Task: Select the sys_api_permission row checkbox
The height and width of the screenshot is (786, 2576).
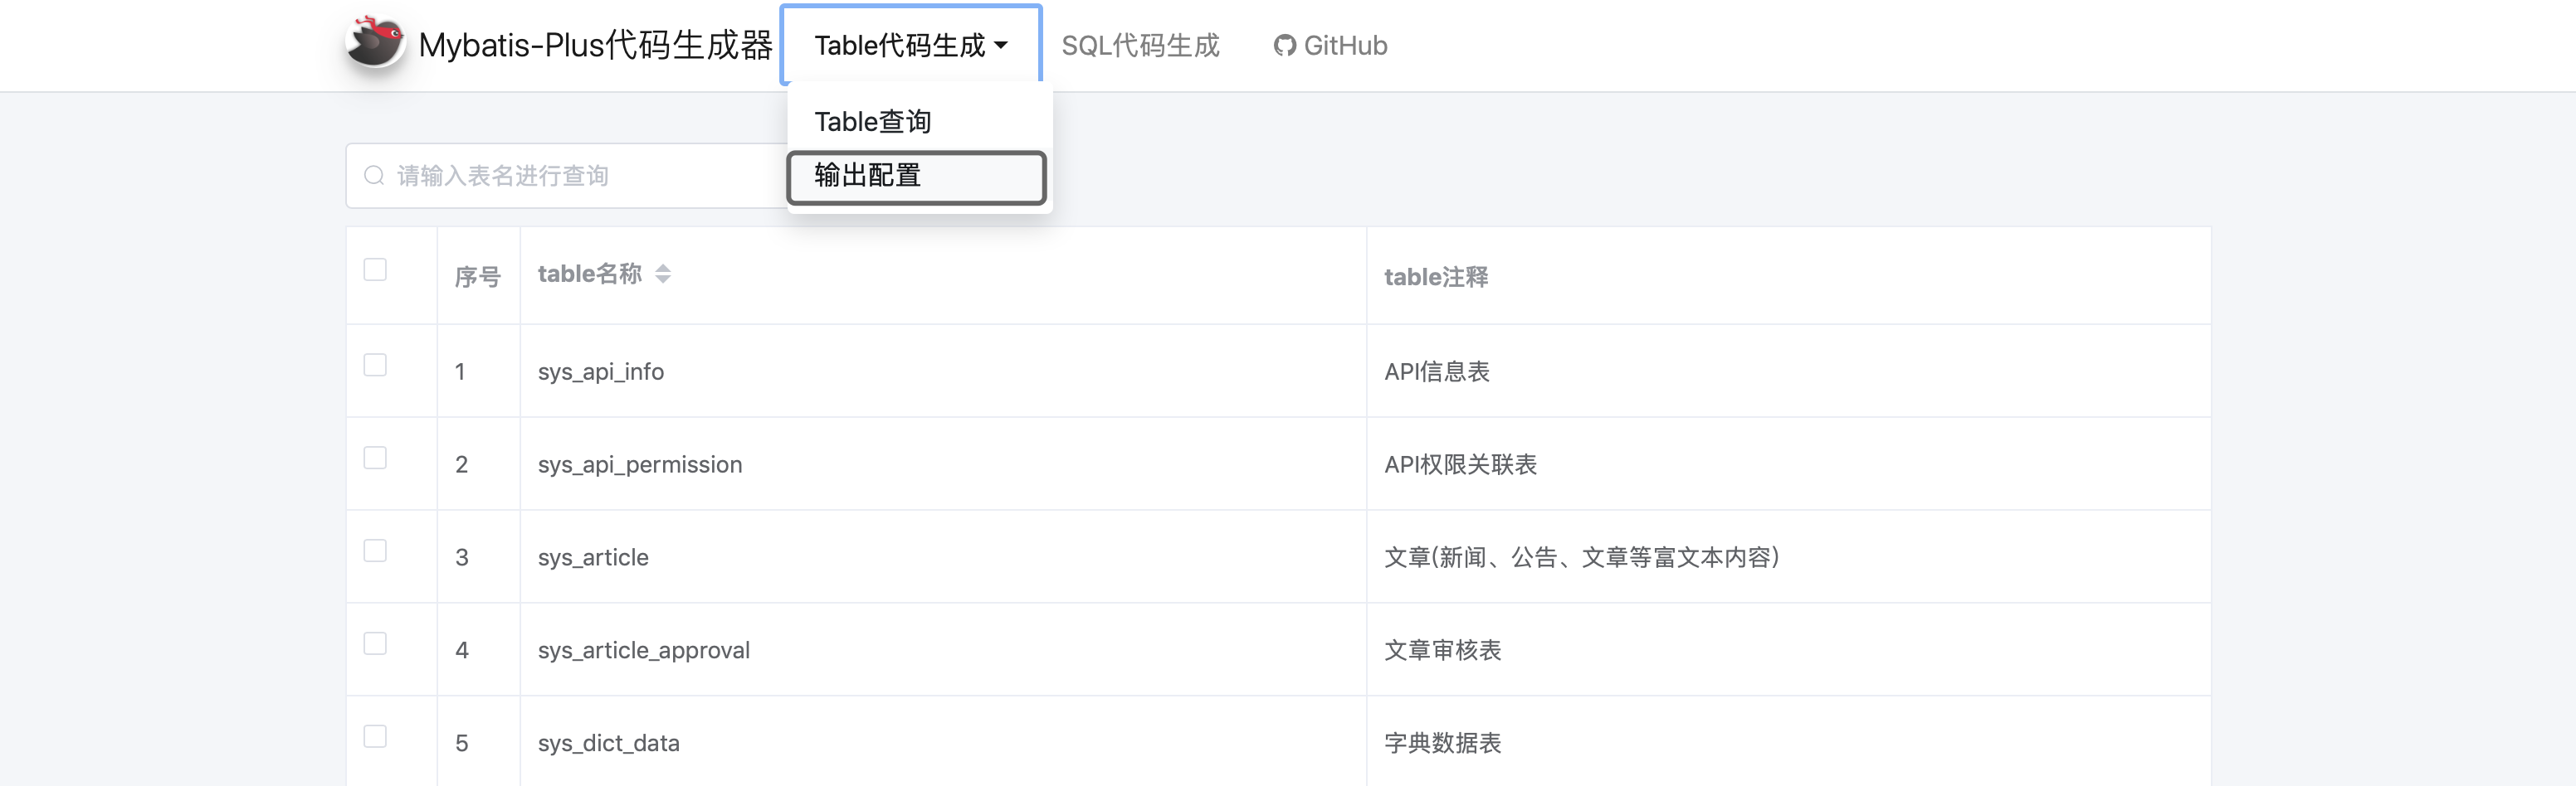Action: pyautogui.click(x=375, y=458)
